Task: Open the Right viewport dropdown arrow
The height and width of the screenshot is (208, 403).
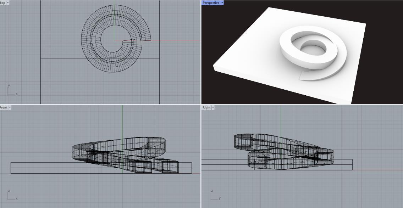Action: (213, 108)
